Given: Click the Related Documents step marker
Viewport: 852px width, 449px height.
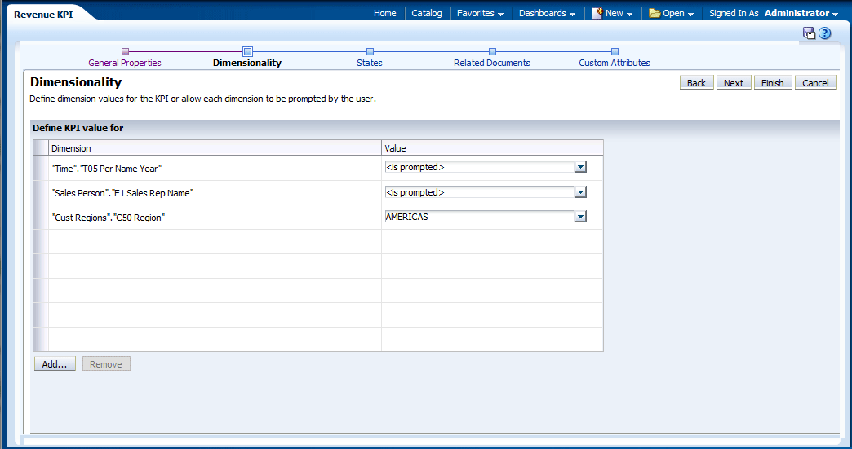Looking at the screenshot, I should pos(492,51).
